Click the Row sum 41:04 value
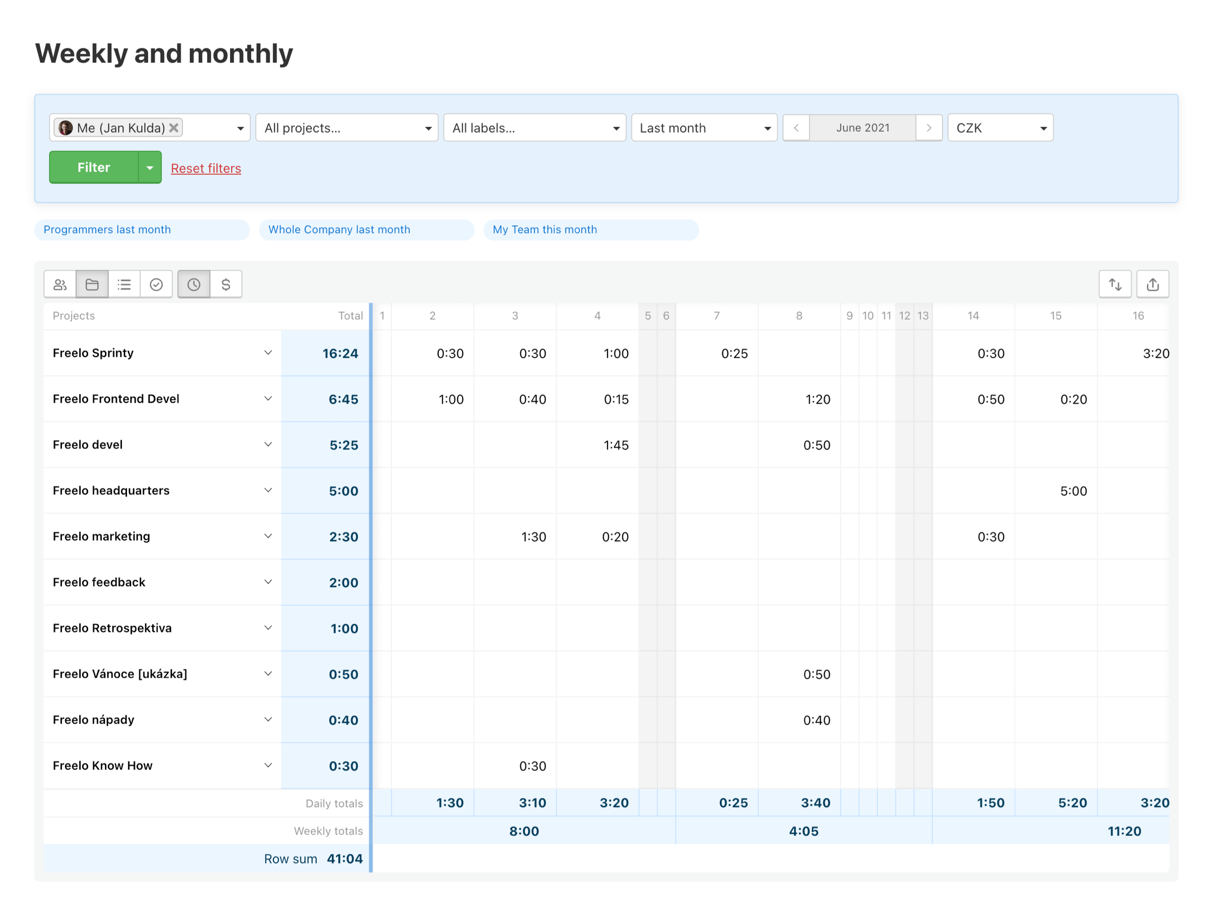The image size is (1213, 917). [344, 859]
